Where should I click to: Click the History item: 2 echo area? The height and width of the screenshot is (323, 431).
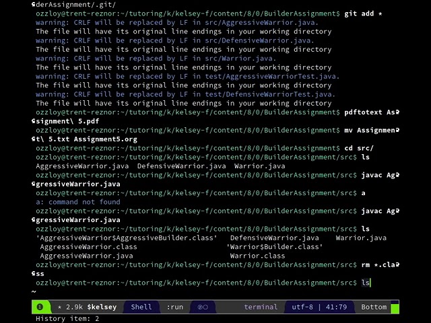coord(67,318)
